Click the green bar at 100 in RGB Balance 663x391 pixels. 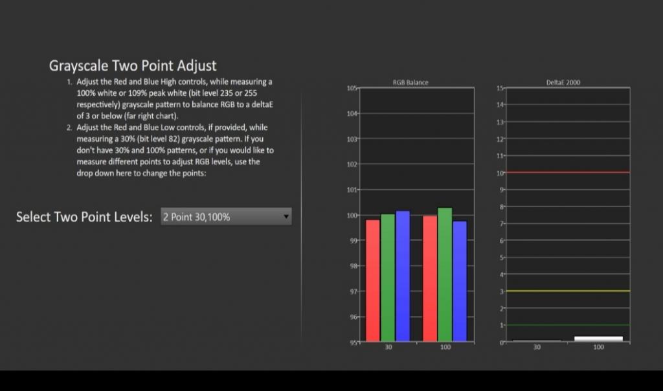coord(445,274)
